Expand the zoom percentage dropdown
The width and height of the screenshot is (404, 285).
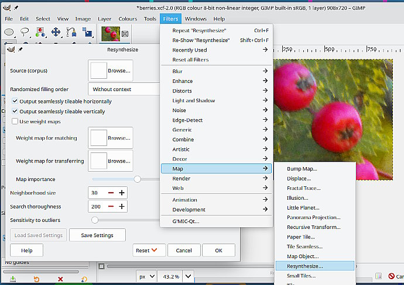(188, 276)
